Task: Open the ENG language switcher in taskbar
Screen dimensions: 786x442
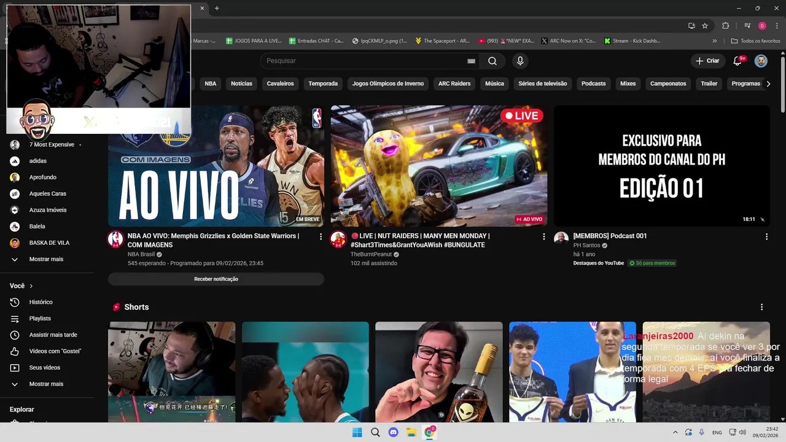Action: pos(717,432)
